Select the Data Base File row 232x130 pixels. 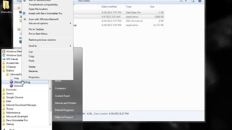[119, 12]
